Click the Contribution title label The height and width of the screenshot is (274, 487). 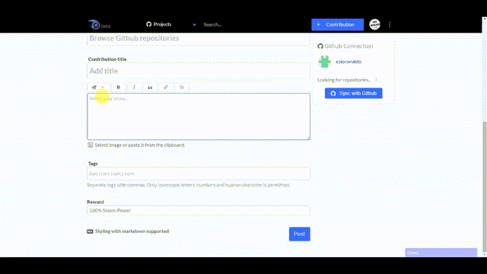click(x=107, y=59)
